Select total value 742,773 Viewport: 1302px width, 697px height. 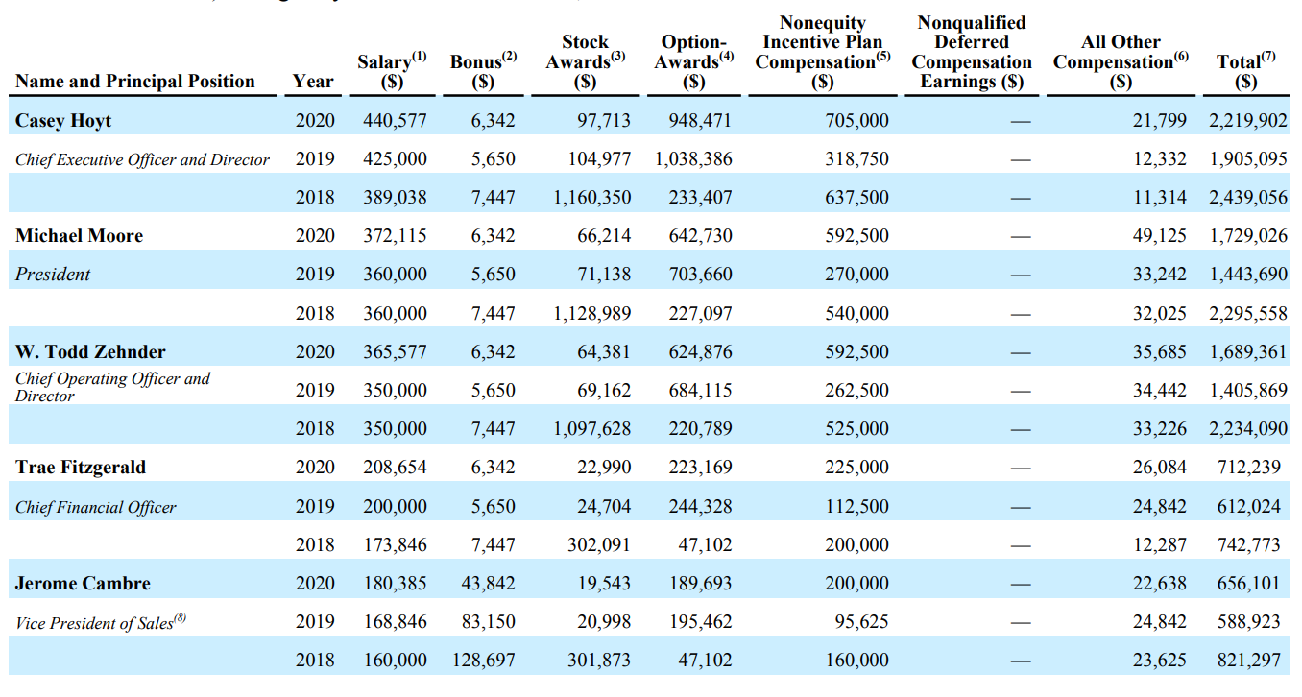(x=1248, y=545)
